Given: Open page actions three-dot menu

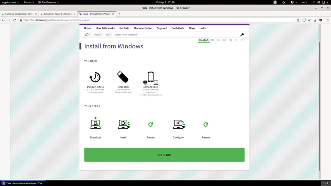Looking at the screenshot, I should pyautogui.click(x=293, y=20).
